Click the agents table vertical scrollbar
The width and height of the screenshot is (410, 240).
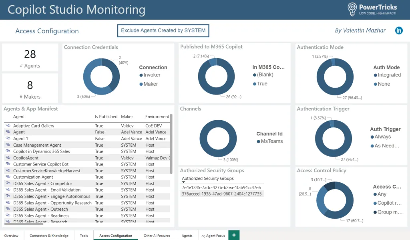[171, 144]
